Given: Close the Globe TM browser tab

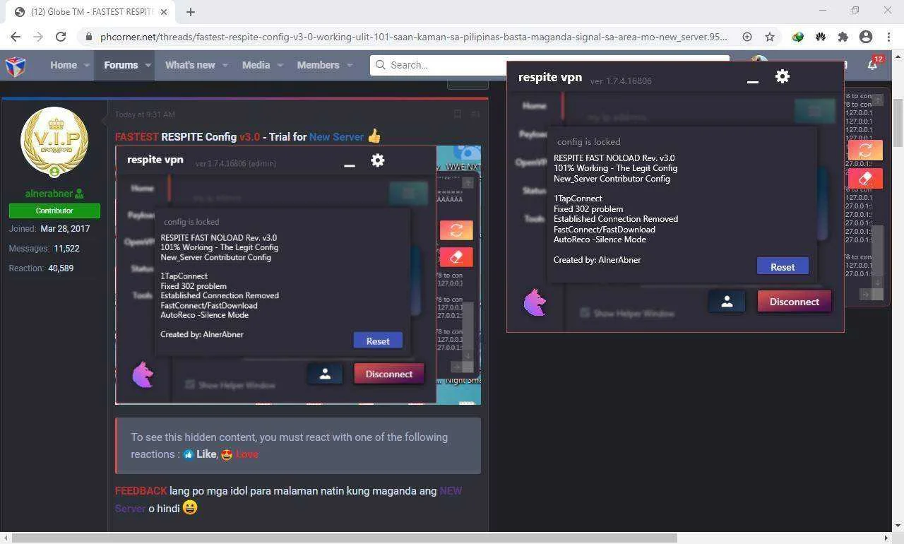Looking at the screenshot, I should point(165,12).
